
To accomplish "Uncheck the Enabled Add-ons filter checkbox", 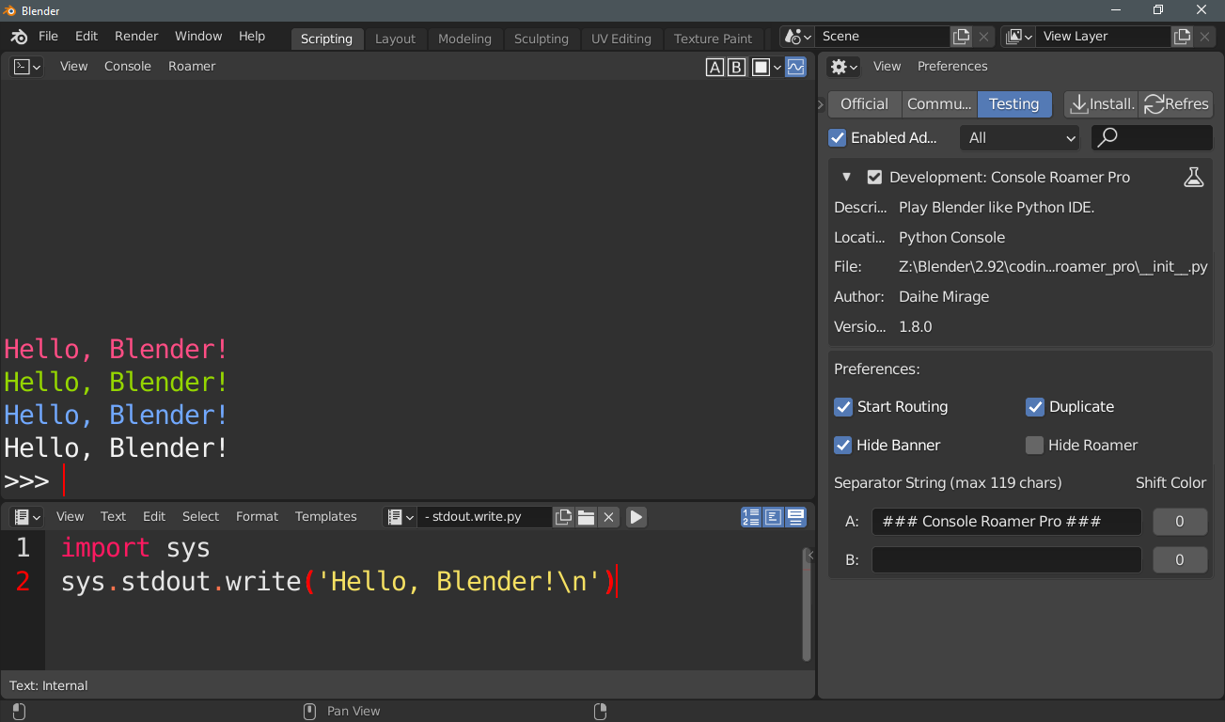I will click(837, 137).
